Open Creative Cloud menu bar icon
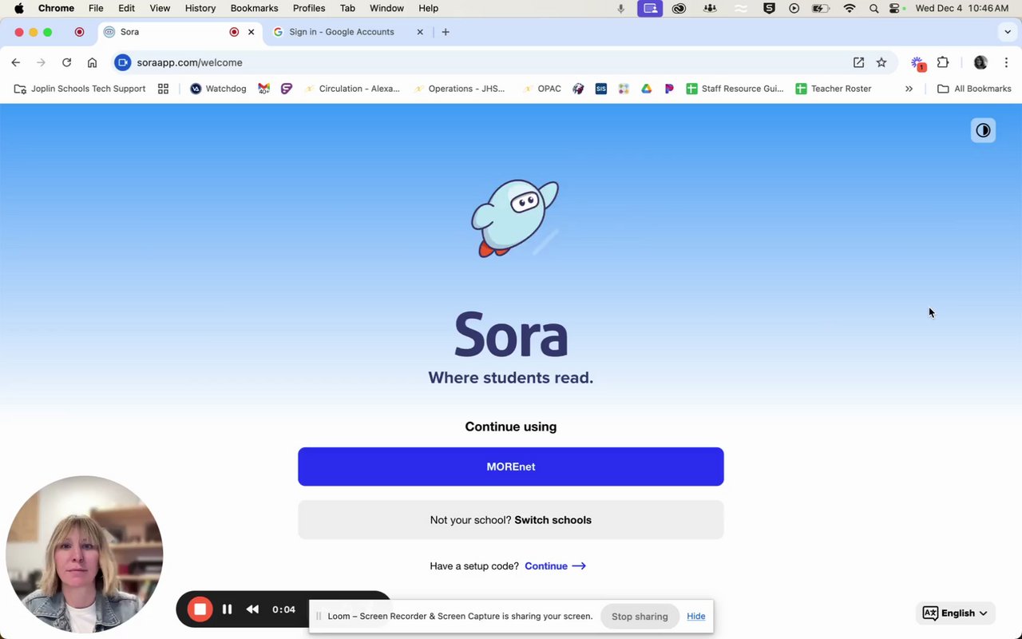 679,8
